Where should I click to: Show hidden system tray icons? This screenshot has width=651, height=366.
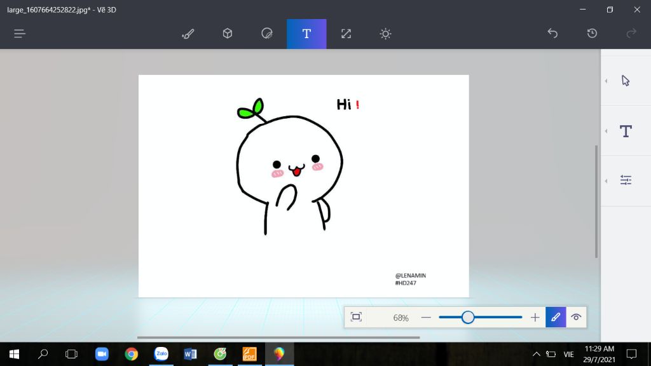tap(537, 354)
